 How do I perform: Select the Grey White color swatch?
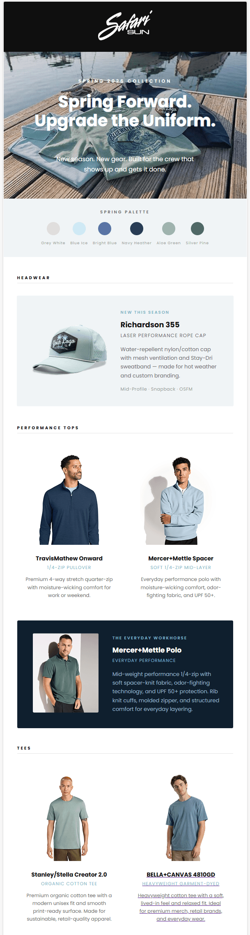53,229
